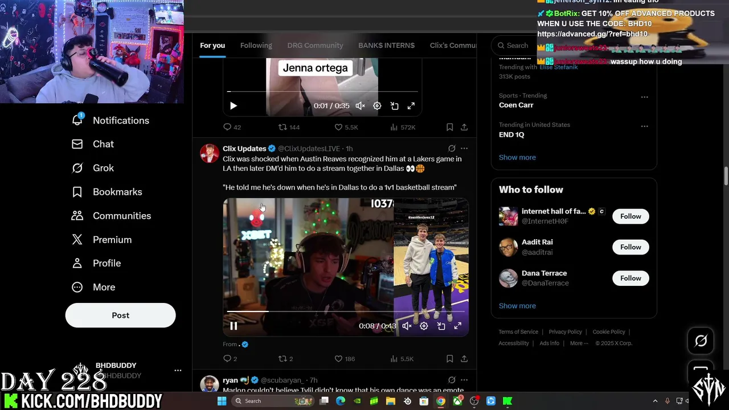Expand the footer More links
Screen dimensions: 729x410
tap(579, 343)
